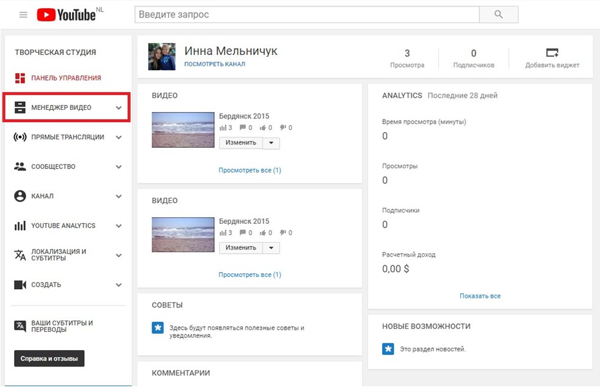Open Локализация и субтитры menu item
This screenshot has width=600, height=388.
point(59,255)
